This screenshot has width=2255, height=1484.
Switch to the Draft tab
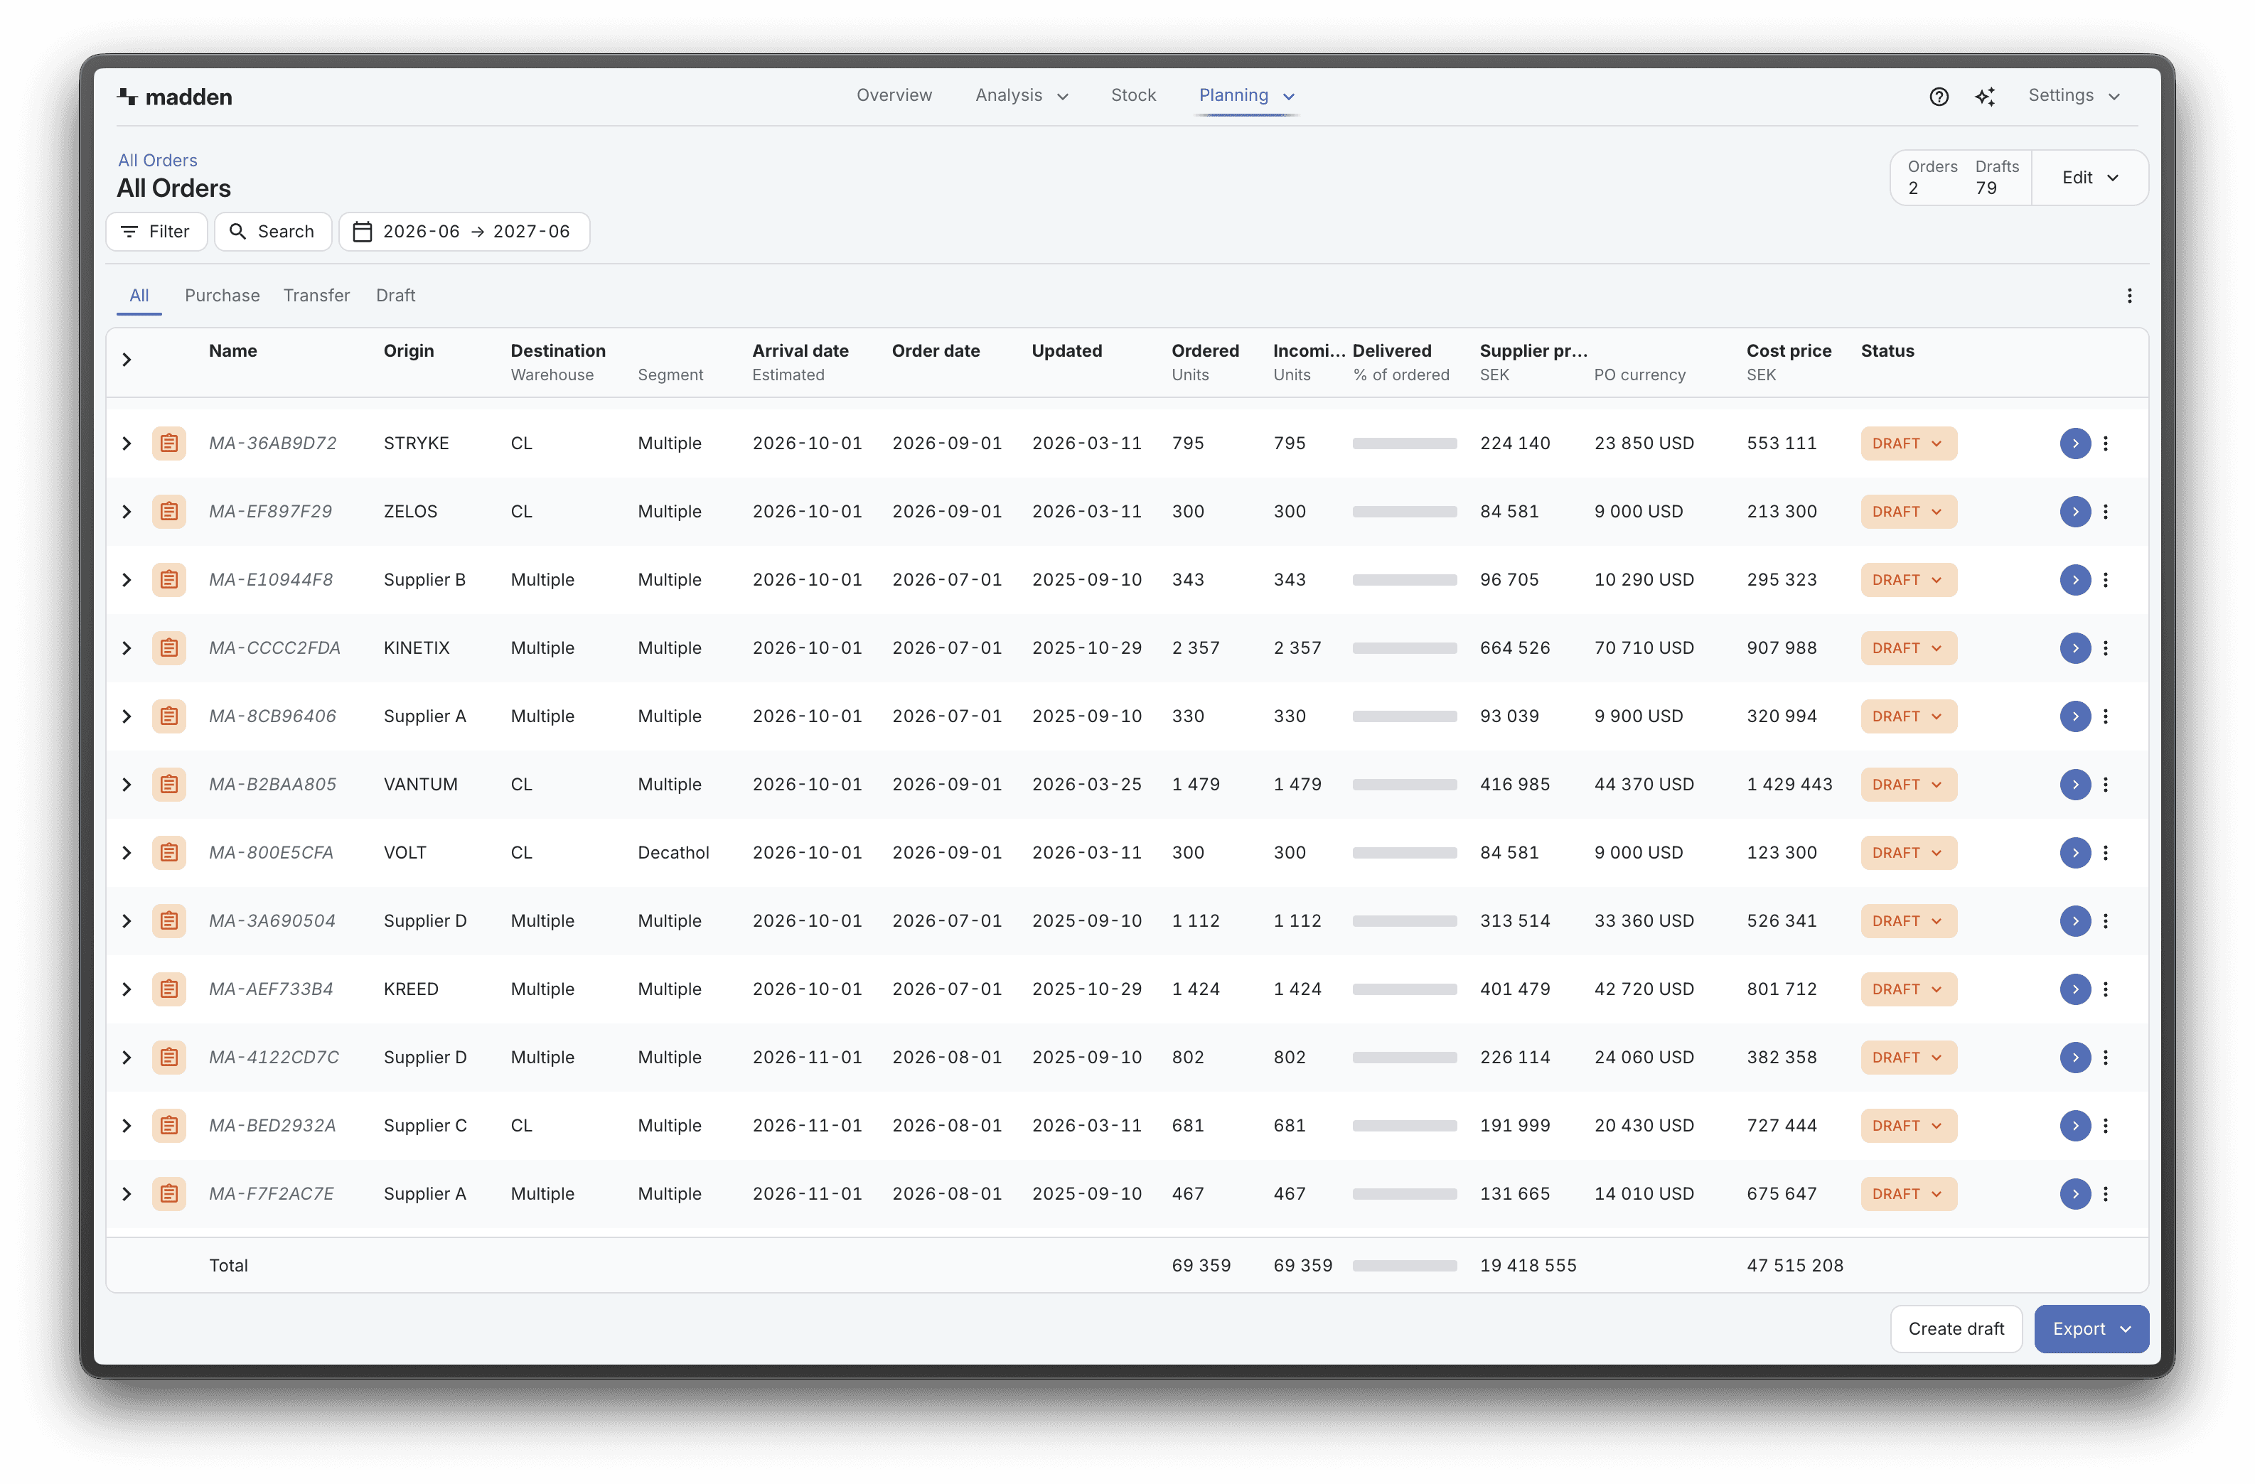point(395,296)
